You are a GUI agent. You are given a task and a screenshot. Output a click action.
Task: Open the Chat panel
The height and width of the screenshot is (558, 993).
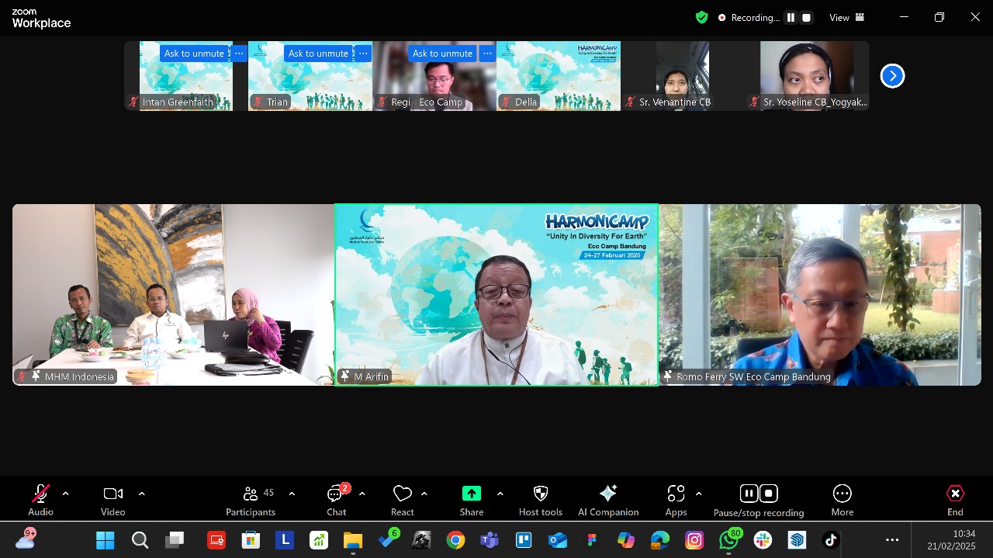click(336, 500)
